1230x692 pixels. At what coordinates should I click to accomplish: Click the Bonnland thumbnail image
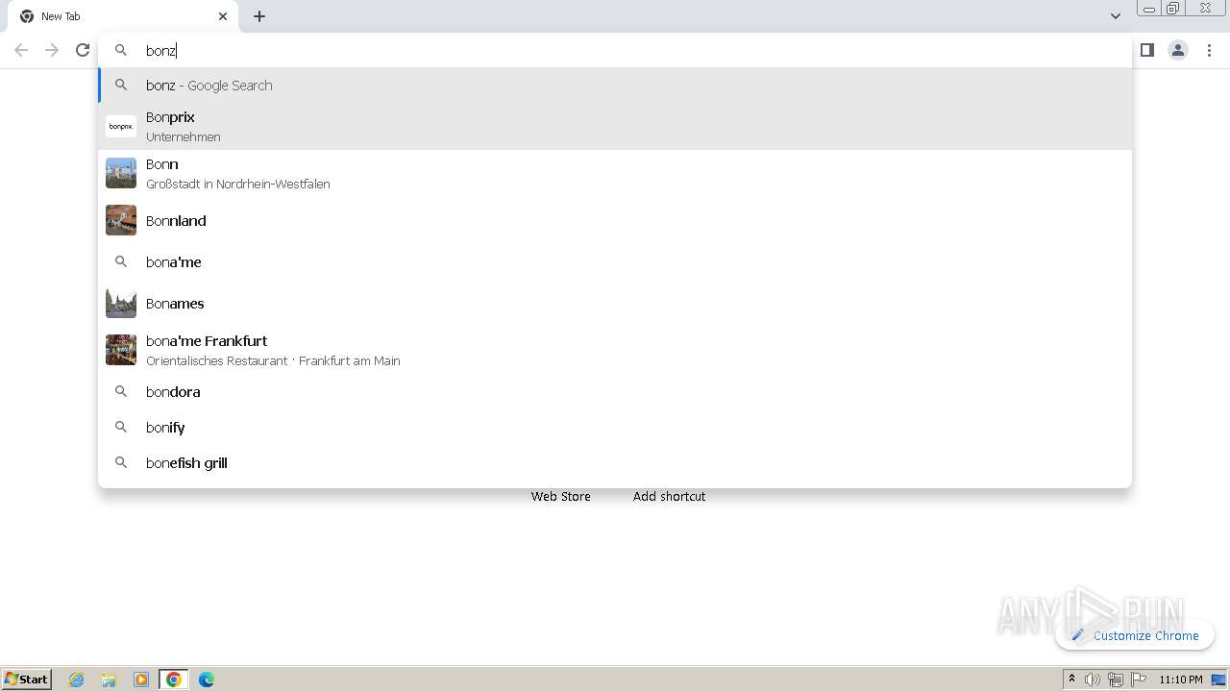pos(121,220)
